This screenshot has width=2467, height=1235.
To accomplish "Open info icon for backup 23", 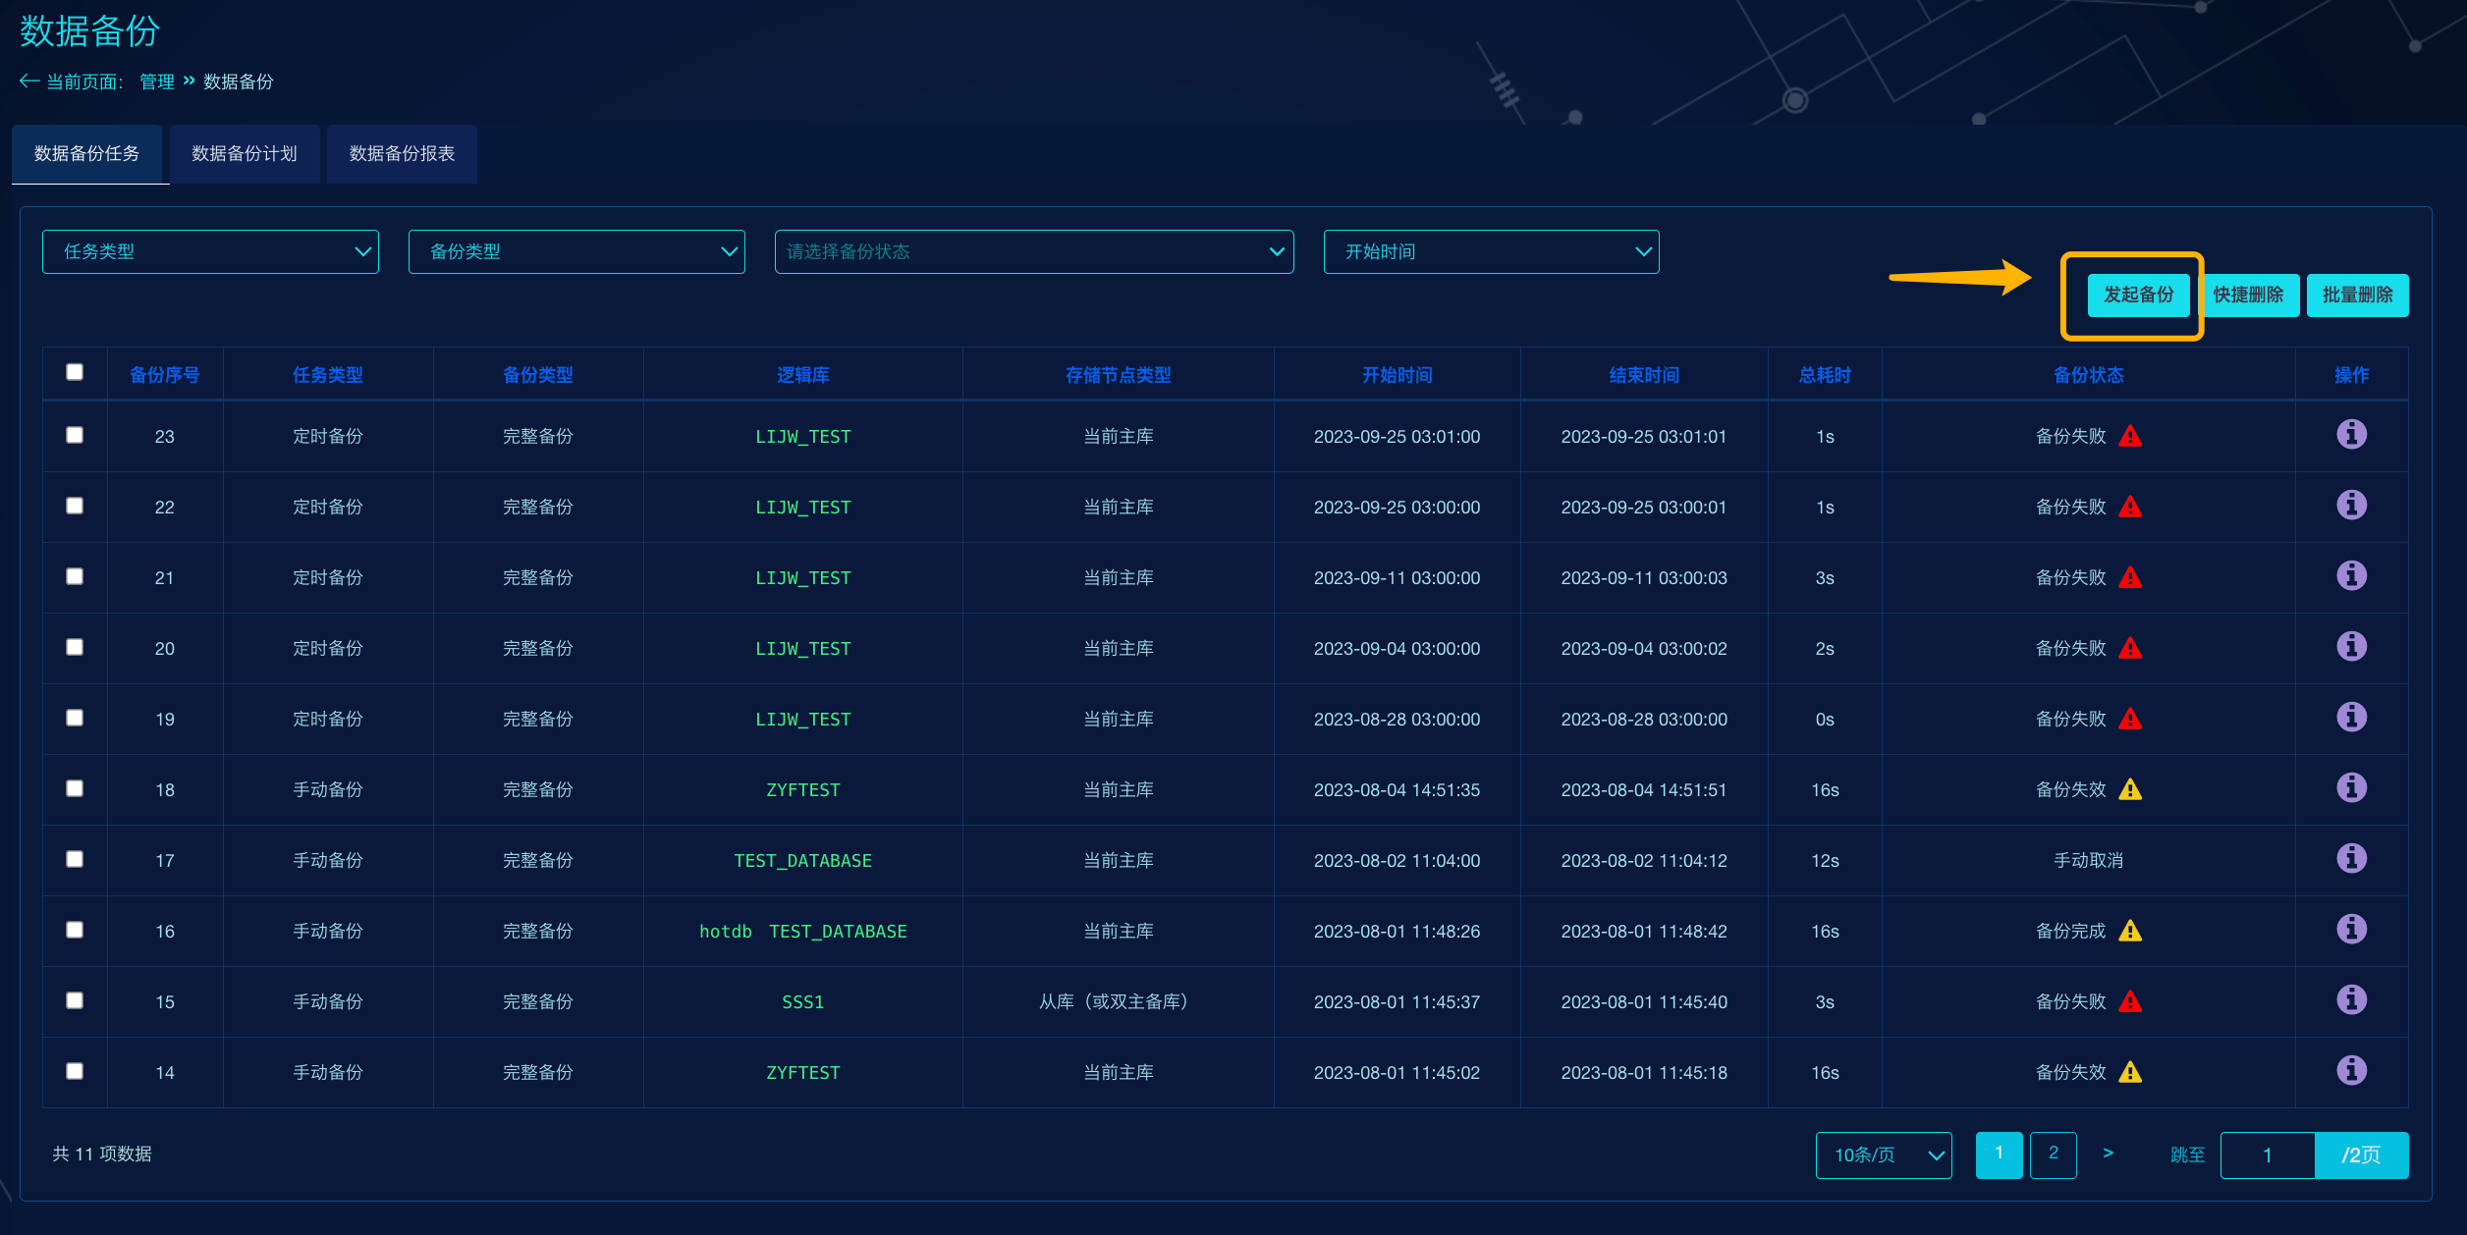I will coord(2351,434).
